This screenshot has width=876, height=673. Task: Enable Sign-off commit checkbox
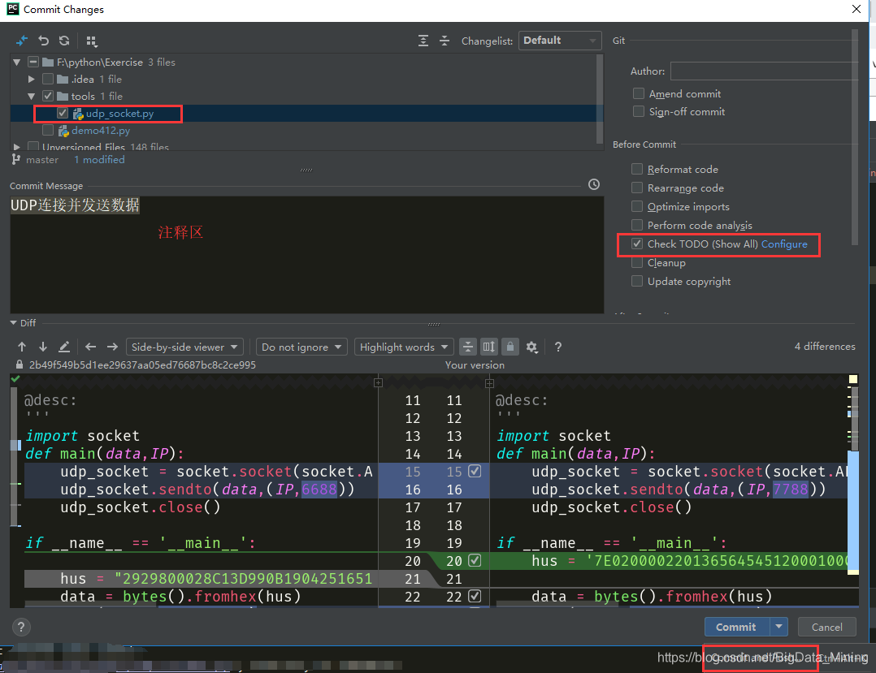click(x=639, y=111)
